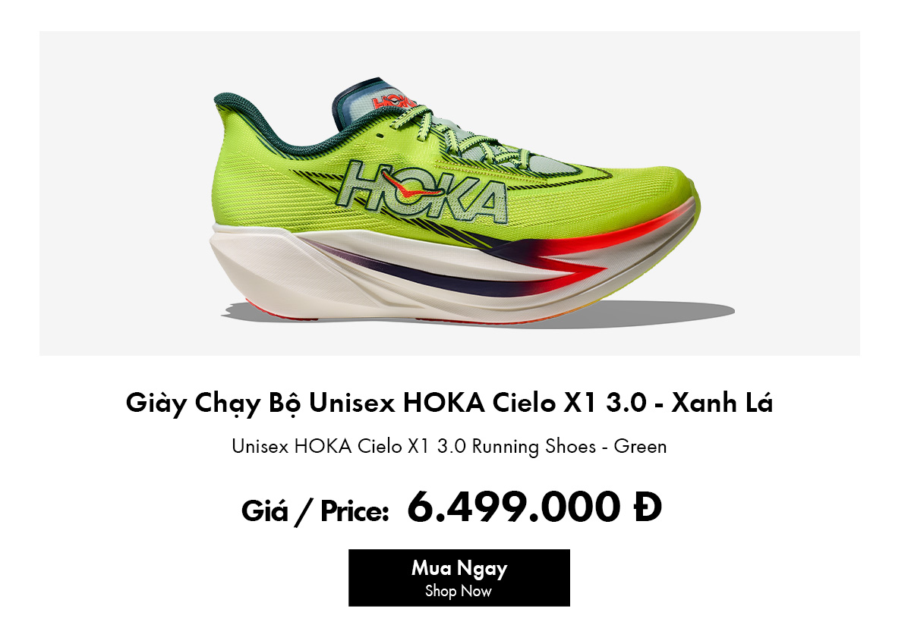This screenshot has width=911, height=625.
Task: Click the price 6.499.000 Đ
Action: (534, 507)
